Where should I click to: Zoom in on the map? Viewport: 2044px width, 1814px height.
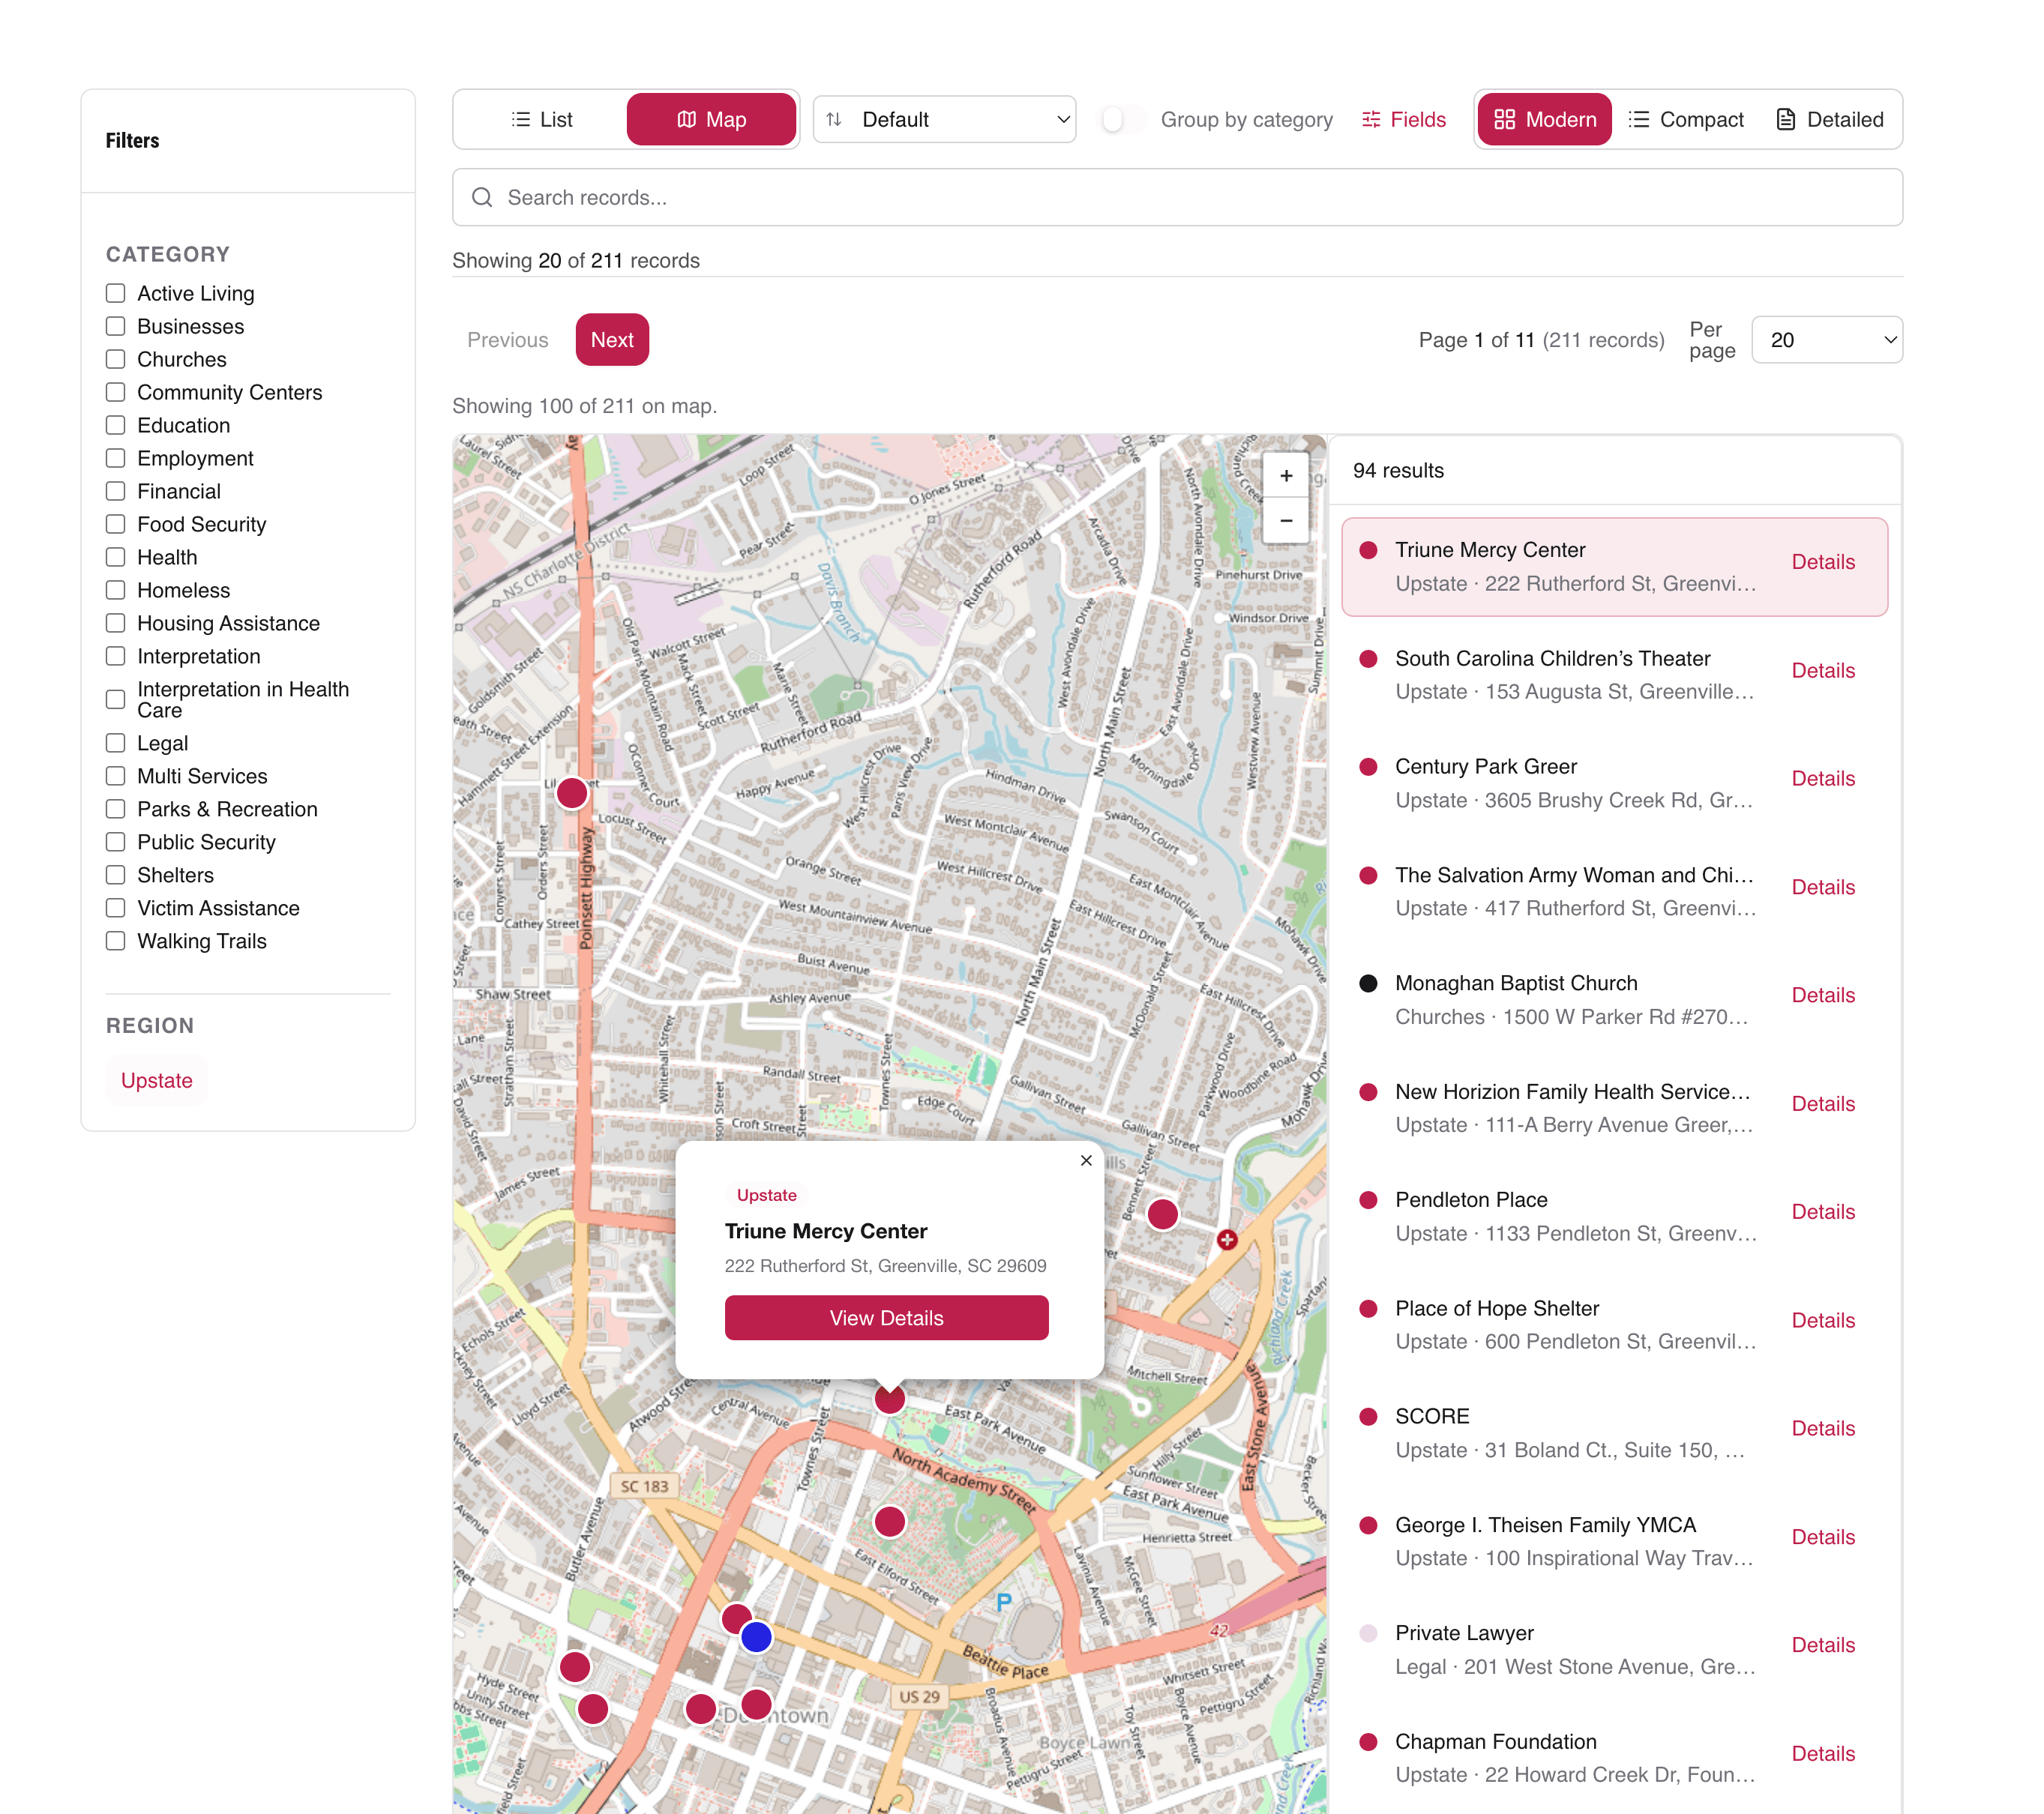(1286, 476)
